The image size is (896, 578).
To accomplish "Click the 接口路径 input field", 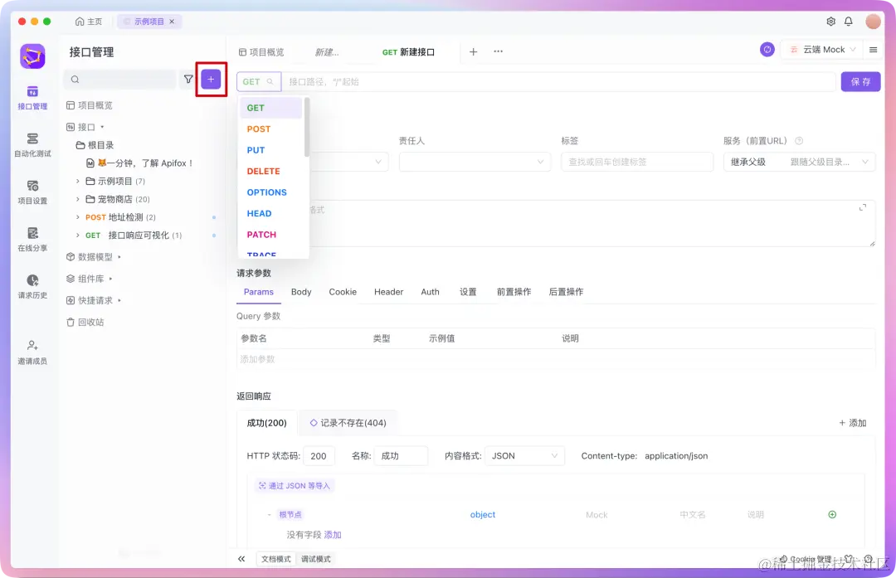I will pyautogui.click(x=498, y=80).
